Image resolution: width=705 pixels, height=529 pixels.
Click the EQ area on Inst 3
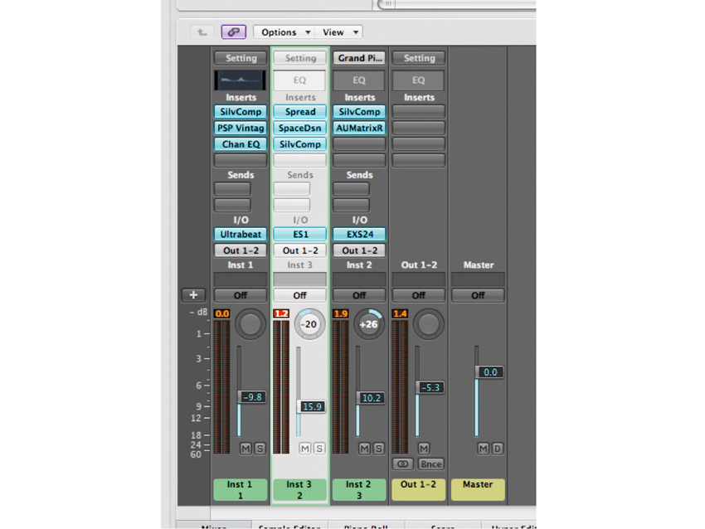(300, 80)
